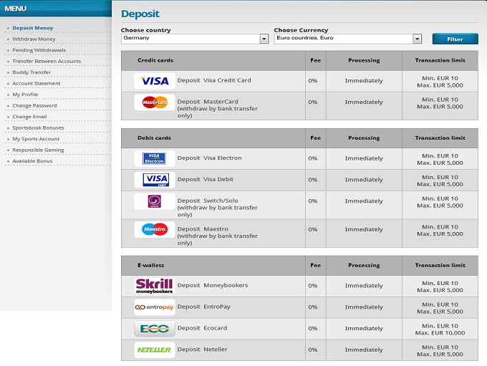The height and width of the screenshot is (366, 487).
Task: Click the Ecocard ECO logo
Action: tap(154, 329)
